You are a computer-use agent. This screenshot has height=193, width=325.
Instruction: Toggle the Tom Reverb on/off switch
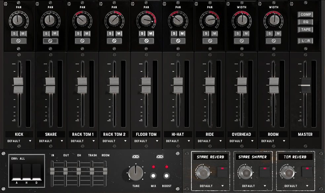306,172
